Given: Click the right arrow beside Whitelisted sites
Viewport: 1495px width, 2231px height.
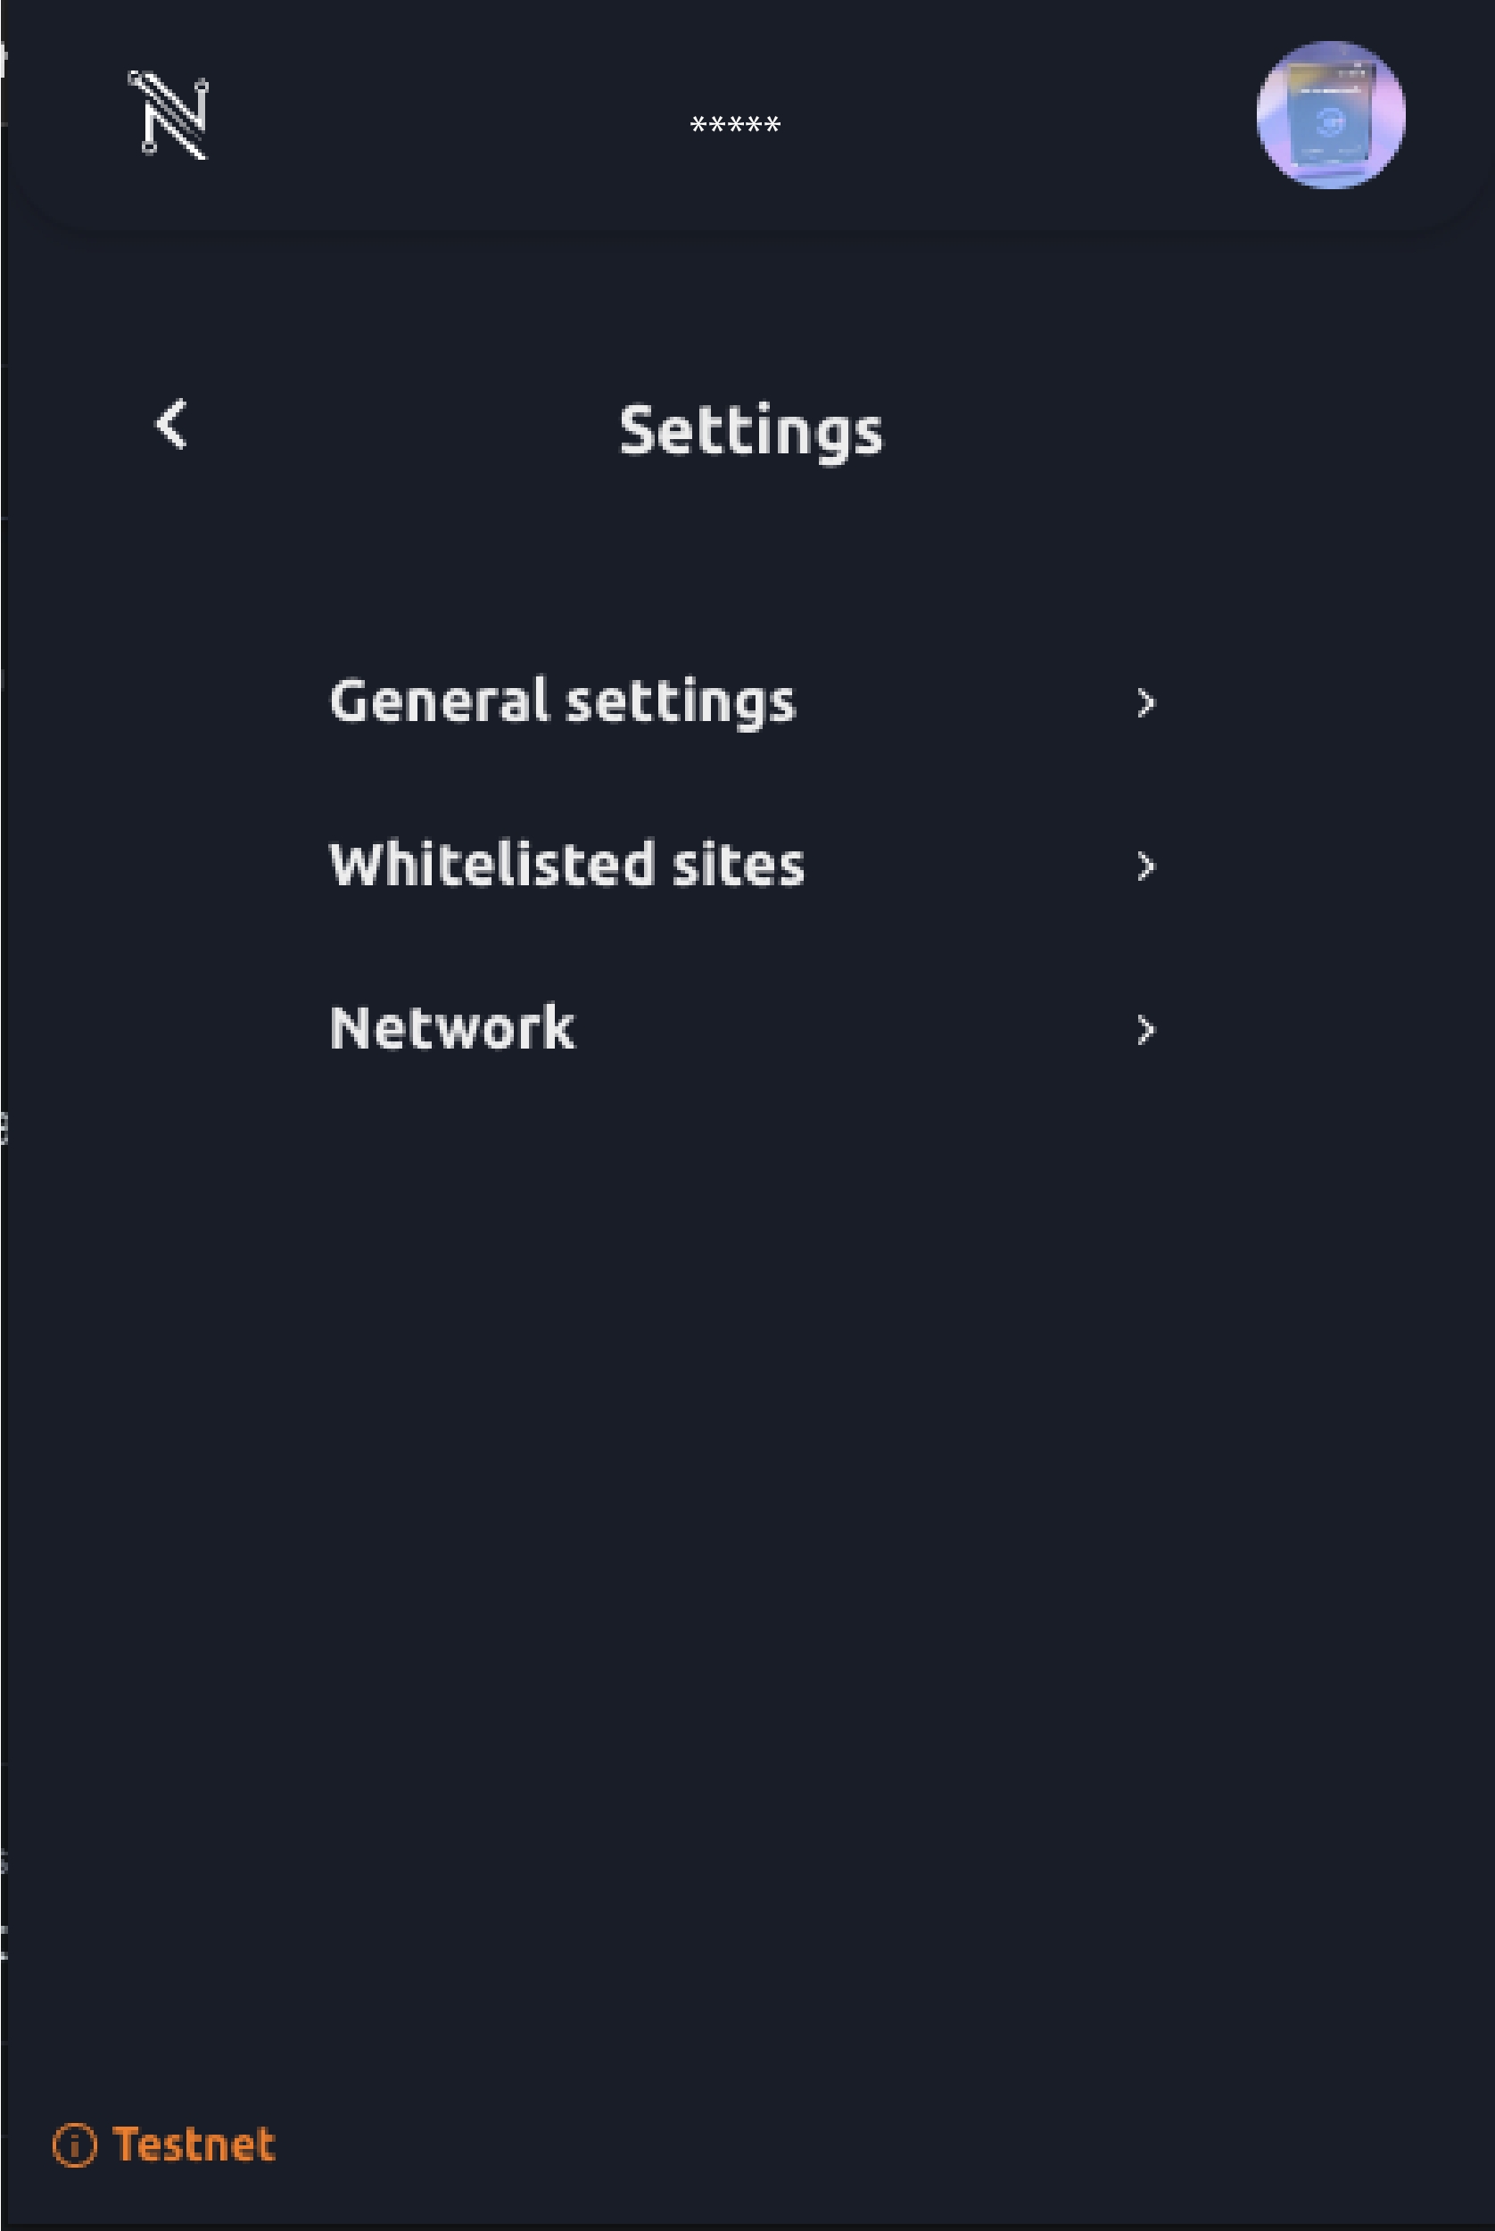Looking at the screenshot, I should (1146, 867).
